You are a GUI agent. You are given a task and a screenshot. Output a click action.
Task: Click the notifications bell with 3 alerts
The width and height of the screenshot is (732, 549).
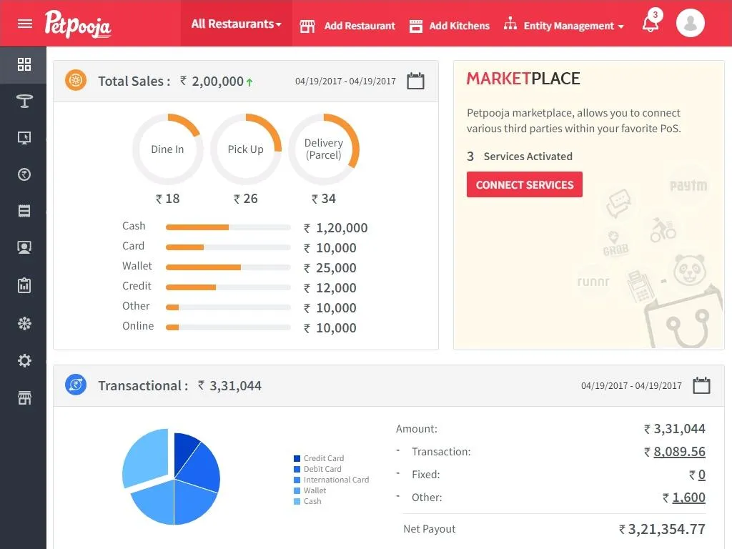pos(650,24)
